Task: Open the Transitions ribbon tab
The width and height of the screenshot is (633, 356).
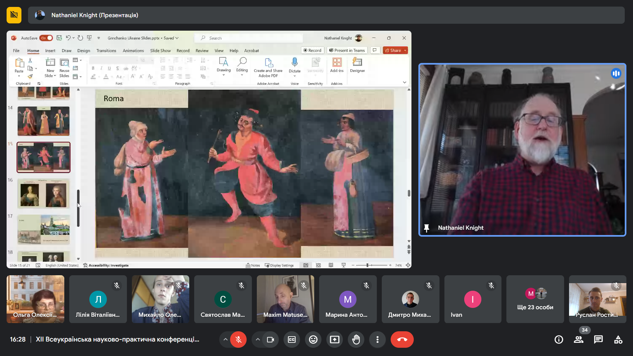Action: point(106,51)
